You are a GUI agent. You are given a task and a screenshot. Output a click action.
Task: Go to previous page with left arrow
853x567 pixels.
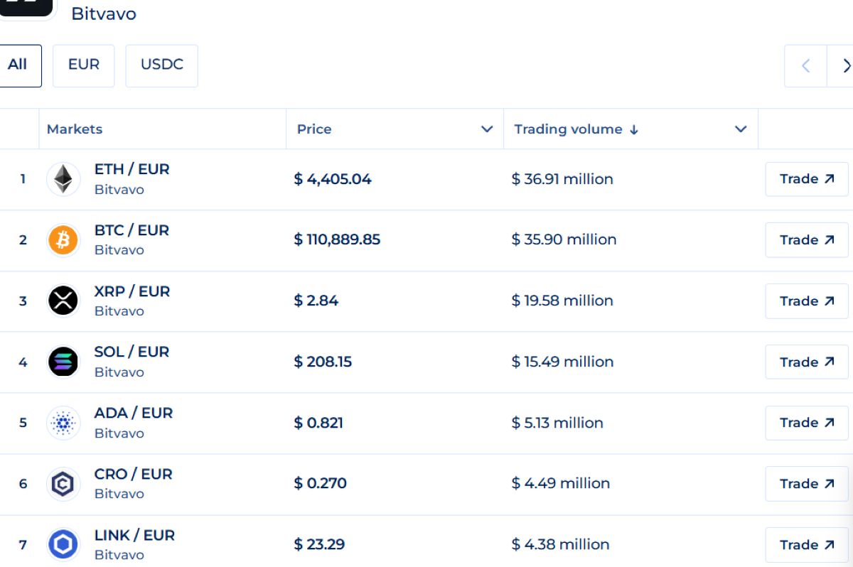[x=805, y=66]
